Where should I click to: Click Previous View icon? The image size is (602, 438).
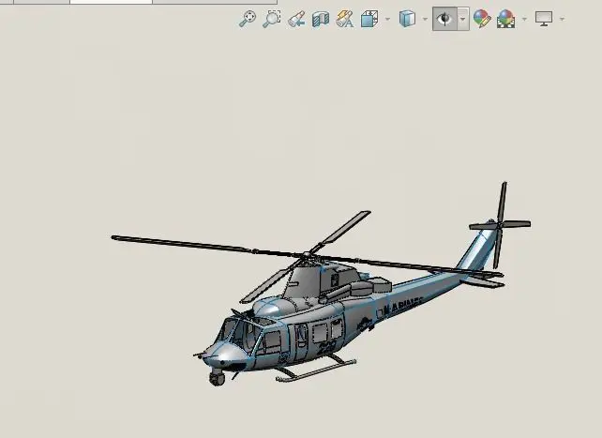pyautogui.click(x=296, y=19)
